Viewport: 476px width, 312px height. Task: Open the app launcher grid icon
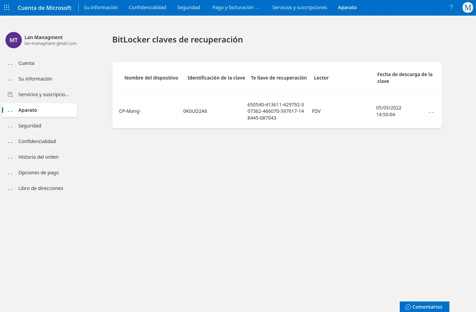(7, 7)
